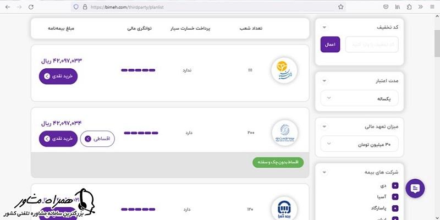Open the Pocket save icon
This screenshot has height=220, width=440.
386,7
